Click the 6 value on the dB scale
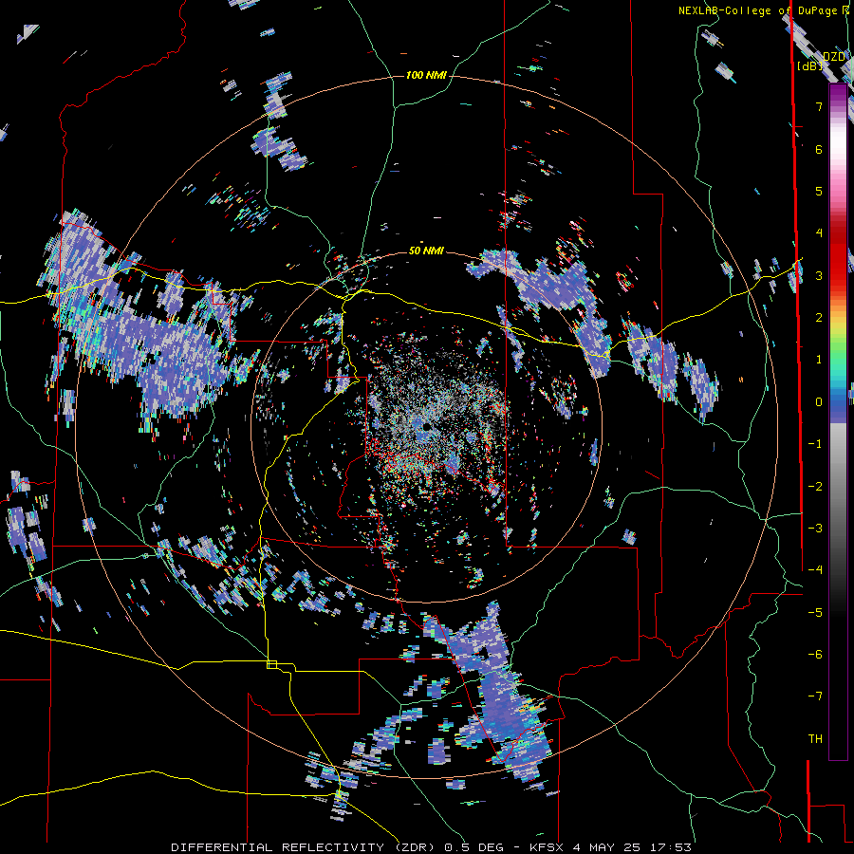Image resolution: width=854 pixels, height=854 pixels. pyautogui.click(x=819, y=149)
